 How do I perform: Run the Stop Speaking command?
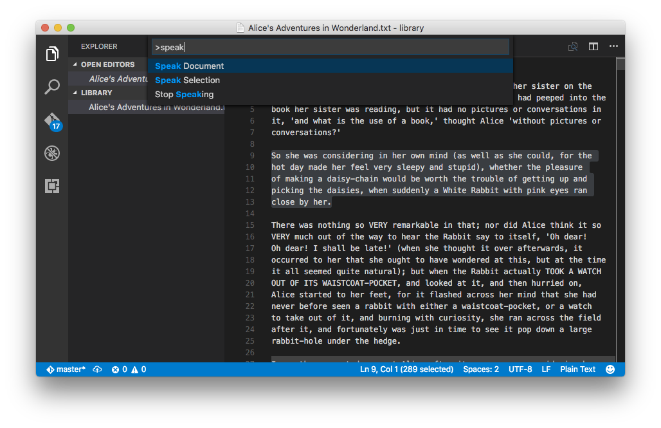(x=184, y=95)
